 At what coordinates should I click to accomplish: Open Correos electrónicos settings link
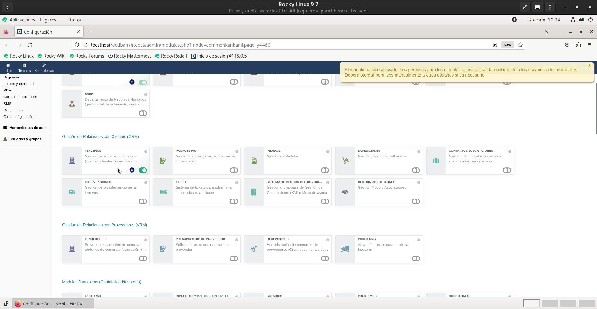pyautogui.click(x=20, y=97)
